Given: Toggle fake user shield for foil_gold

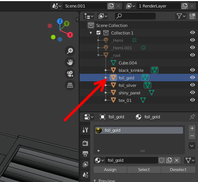Looking at the screenshot, I should tap(161, 160).
